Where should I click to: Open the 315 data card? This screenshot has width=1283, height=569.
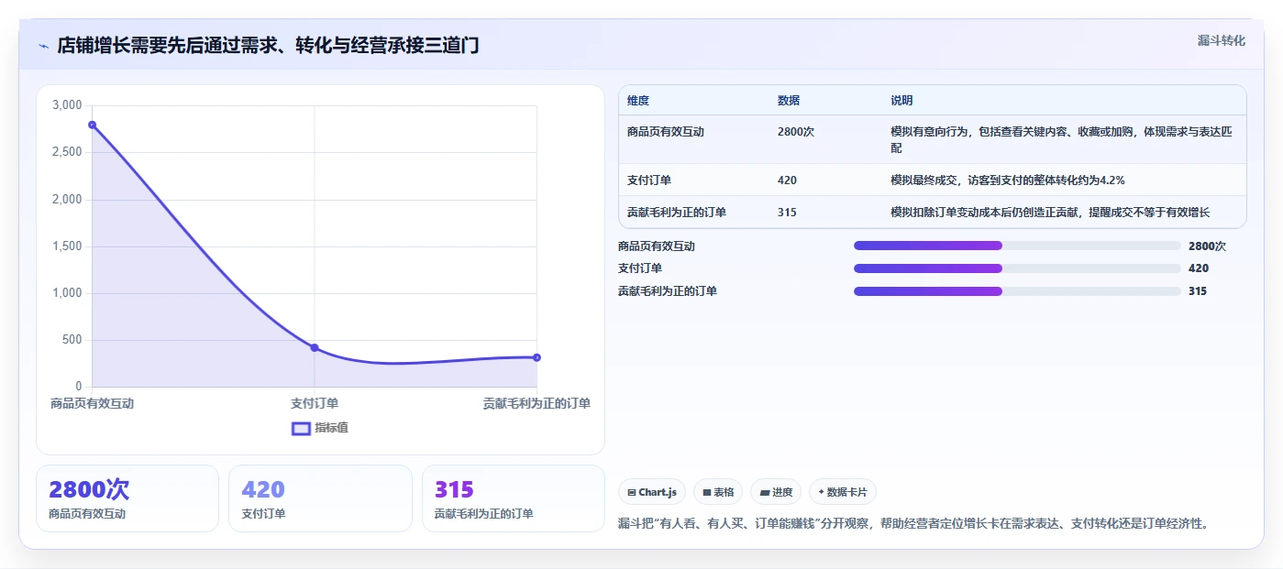click(x=514, y=498)
